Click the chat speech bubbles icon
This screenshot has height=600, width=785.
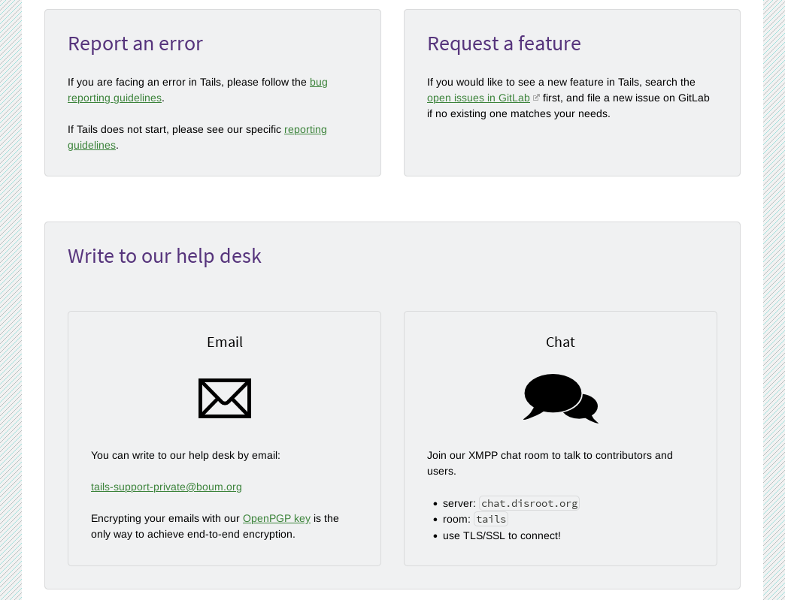[561, 399]
